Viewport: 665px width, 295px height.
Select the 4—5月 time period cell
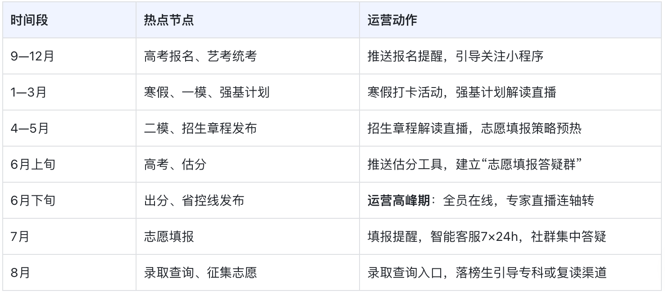(29, 129)
